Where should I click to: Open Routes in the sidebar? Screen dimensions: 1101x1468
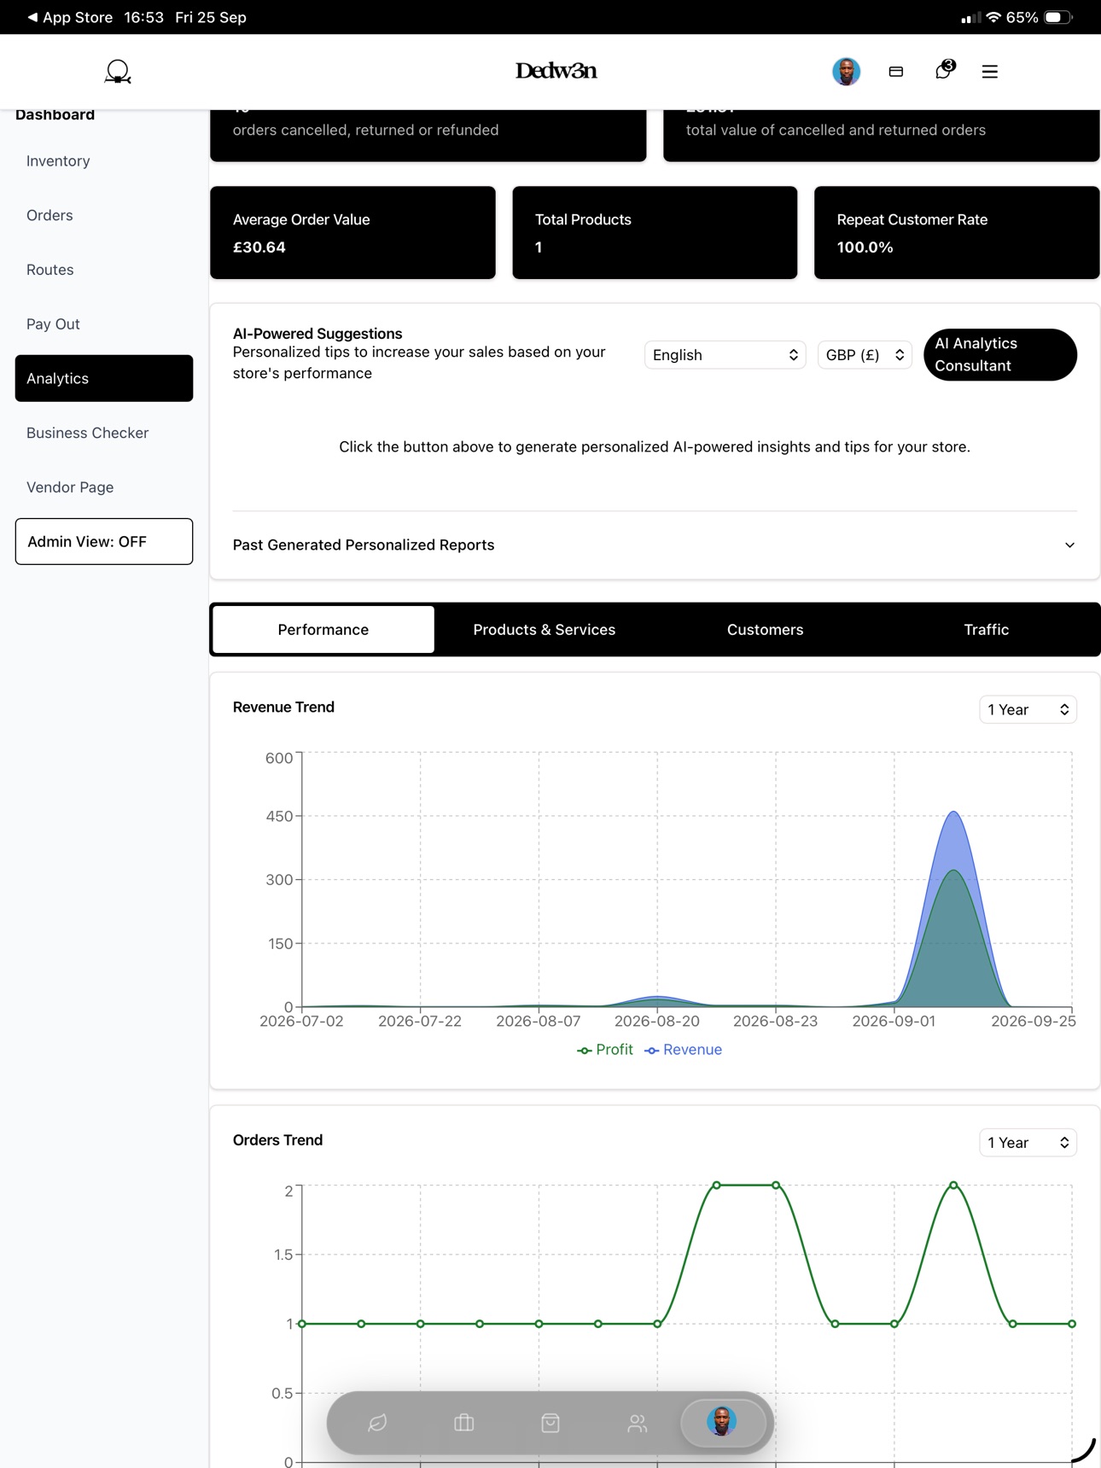coord(104,270)
